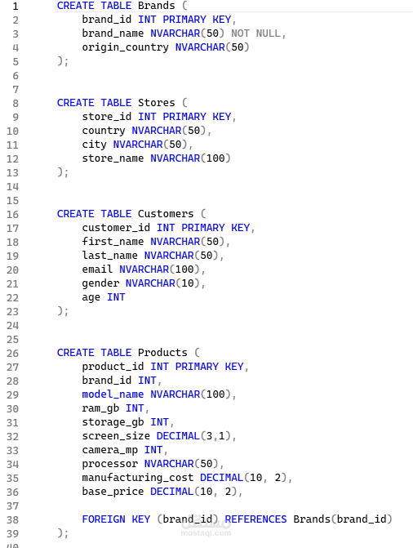
Task: Click line number 8 in the gutter
Action: [16, 104]
